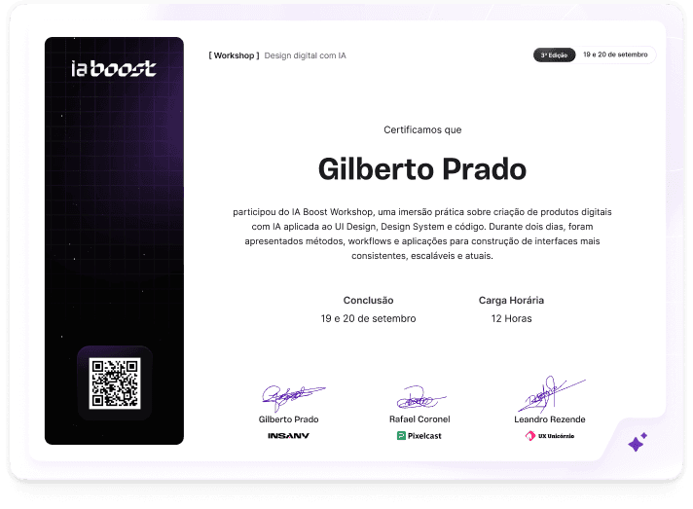Click the conclusion date '19 e 20 de setembro'

click(368, 318)
